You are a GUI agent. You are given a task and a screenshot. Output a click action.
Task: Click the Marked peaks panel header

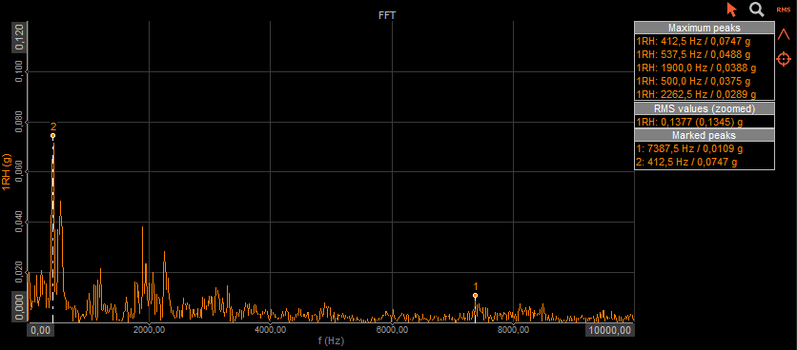(704, 135)
